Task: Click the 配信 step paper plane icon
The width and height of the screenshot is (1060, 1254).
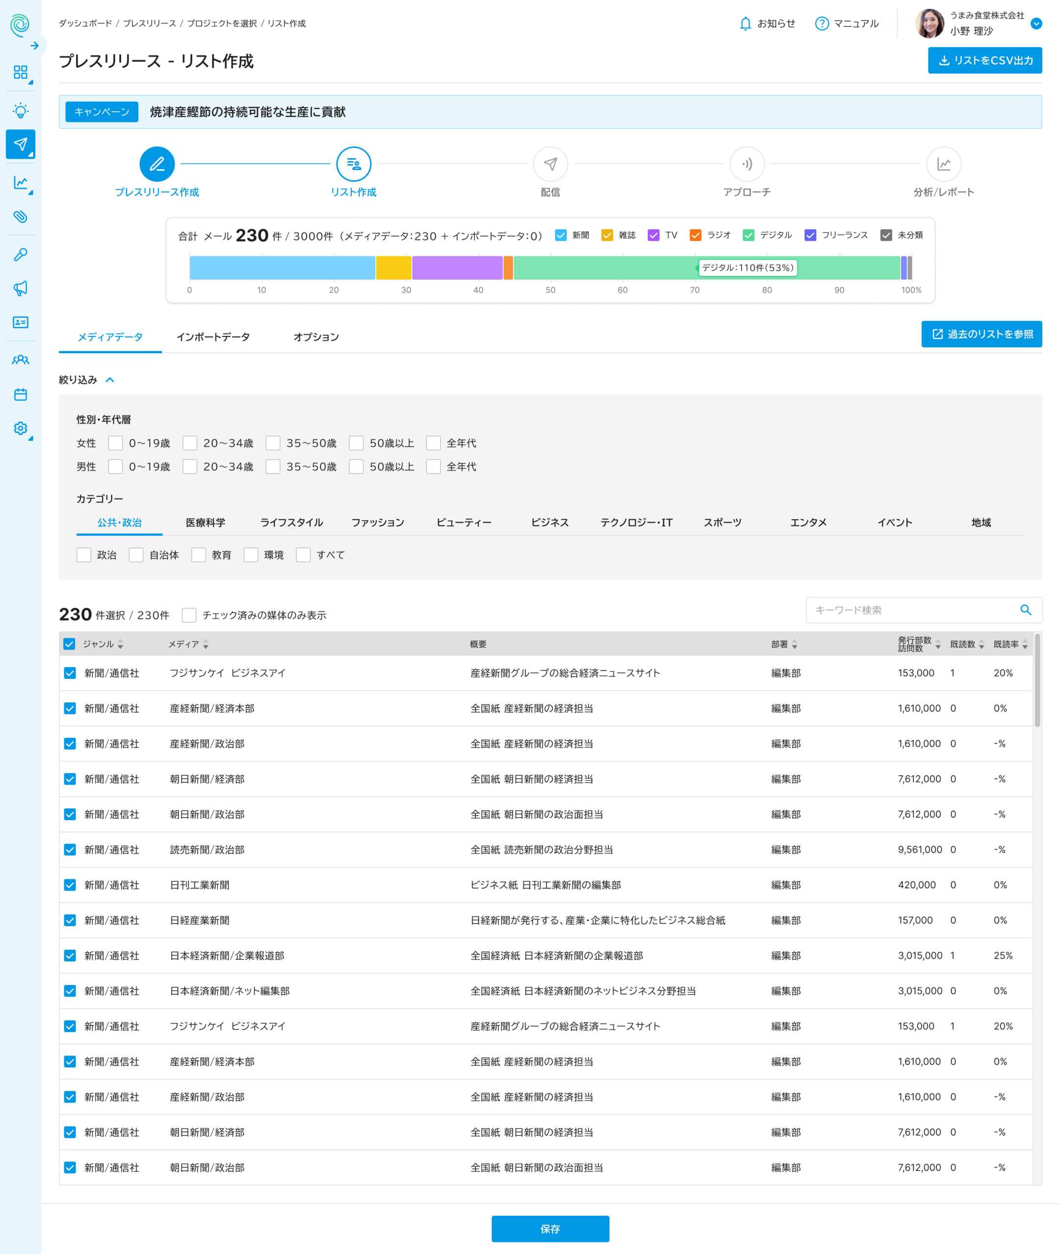Action: (550, 164)
